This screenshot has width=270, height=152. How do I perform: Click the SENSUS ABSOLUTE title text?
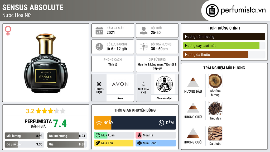pyautogui.click(x=33, y=7)
